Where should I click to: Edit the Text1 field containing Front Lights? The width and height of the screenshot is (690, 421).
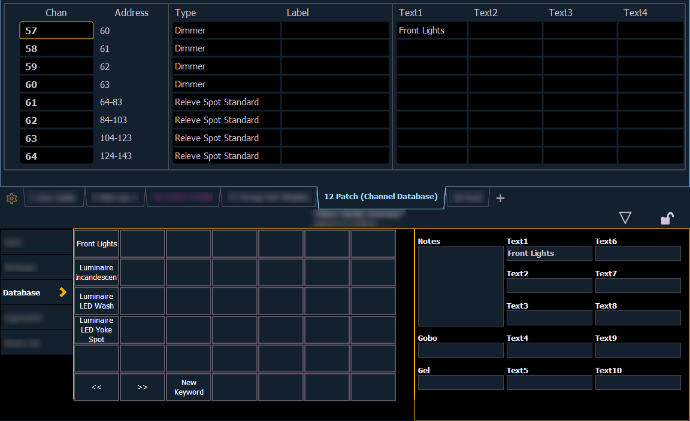549,254
